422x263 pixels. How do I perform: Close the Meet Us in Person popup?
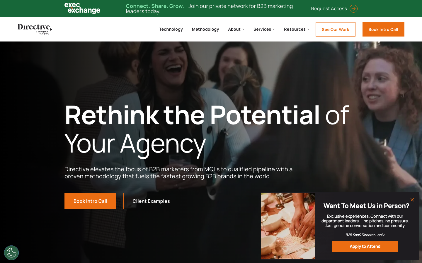click(x=412, y=200)
